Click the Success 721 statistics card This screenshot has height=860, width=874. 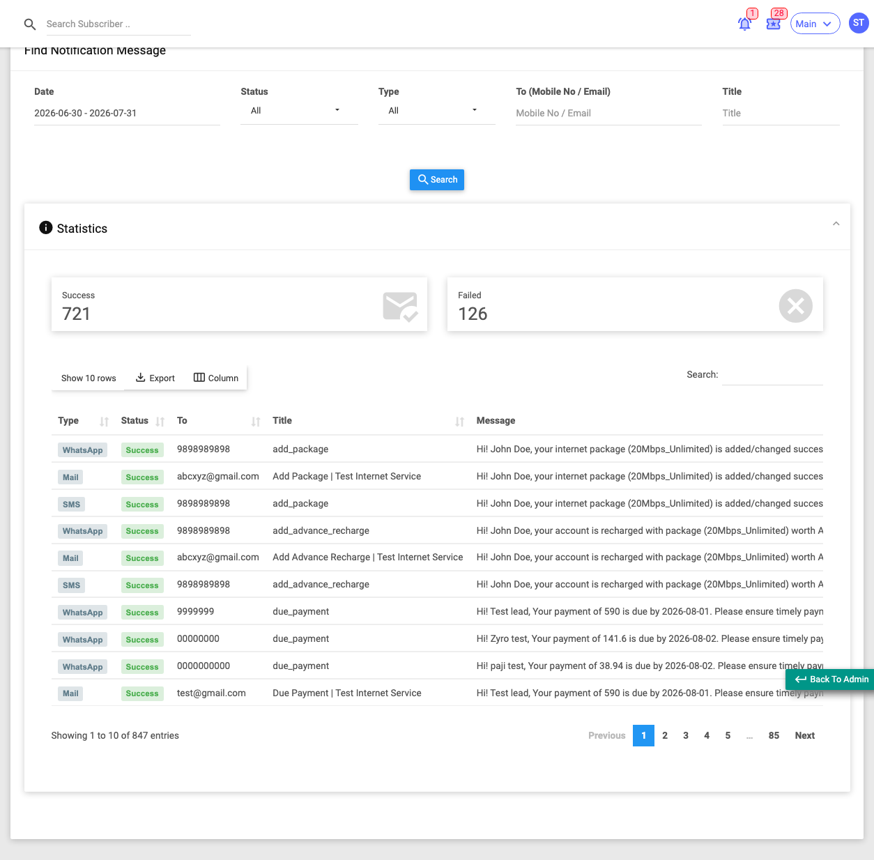click(x=239, y=305)
